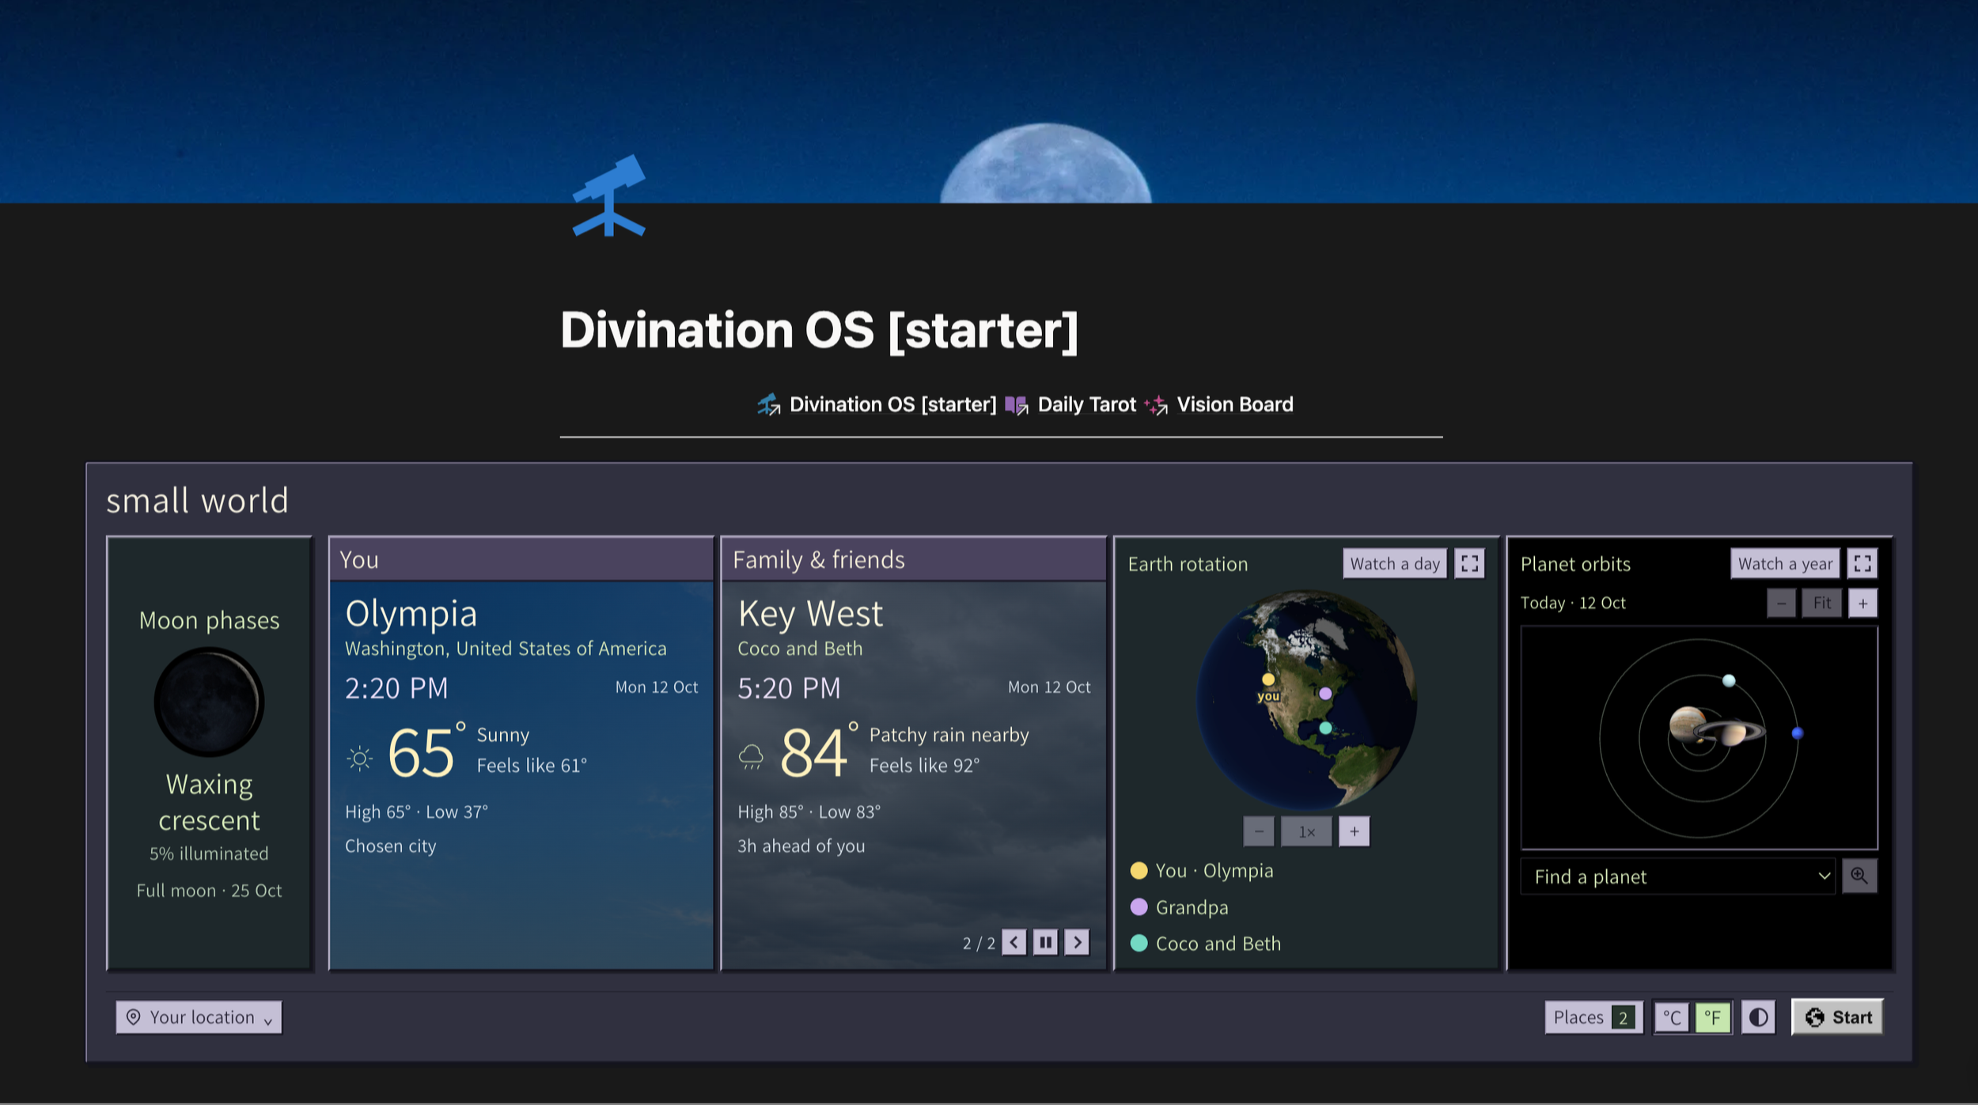1978x1105 pixels.
Task: Toggle the light/dark contrast theme button
Action: 1758,1017
